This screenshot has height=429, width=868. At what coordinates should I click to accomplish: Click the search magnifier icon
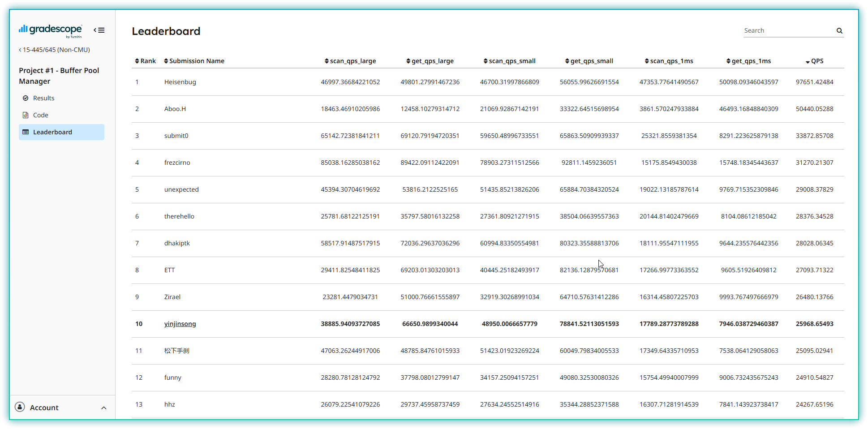(840, 30)
